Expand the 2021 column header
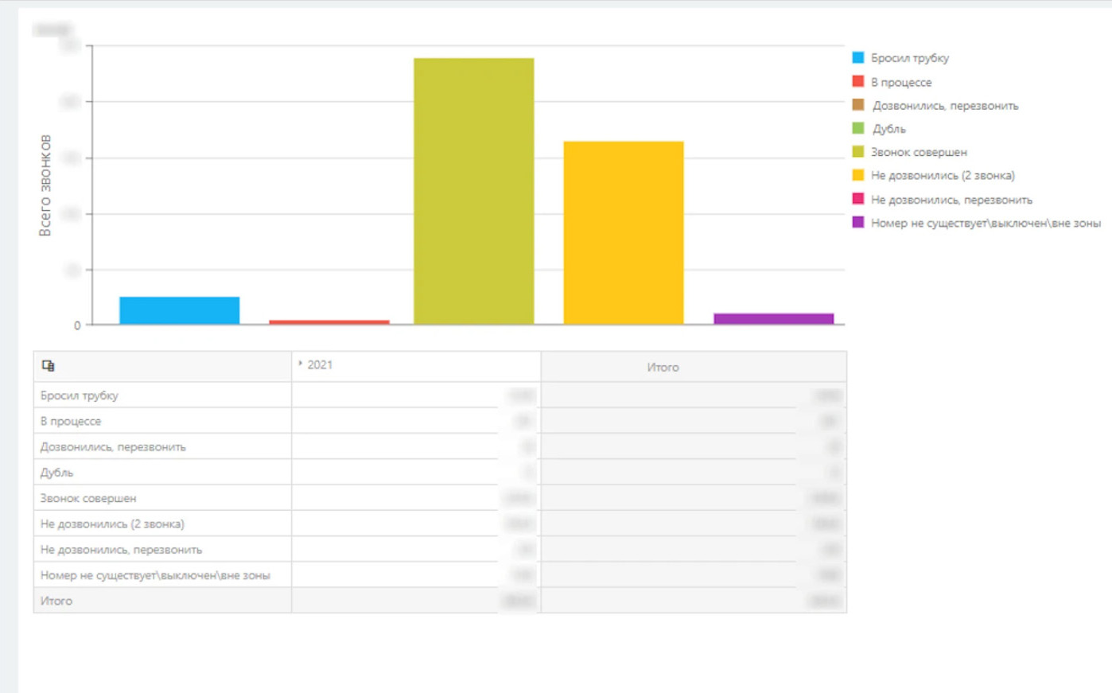 [301, 364]
